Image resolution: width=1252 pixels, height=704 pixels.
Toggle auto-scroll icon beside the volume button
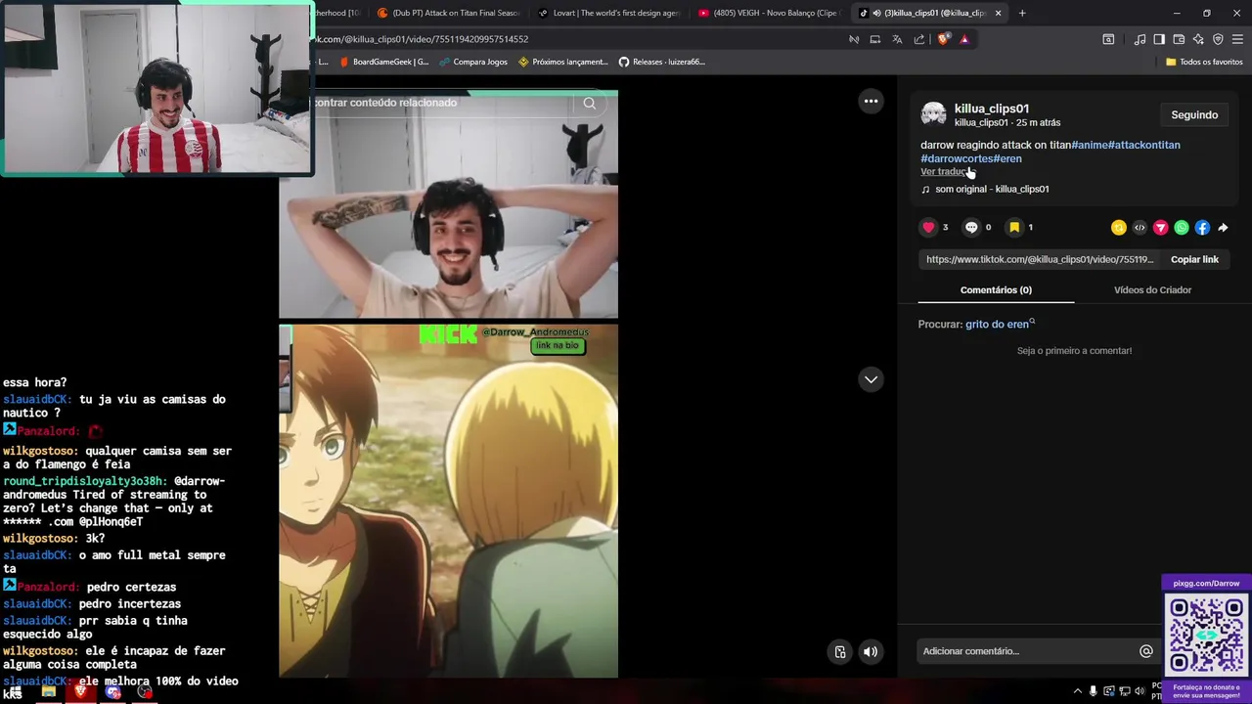840,651
